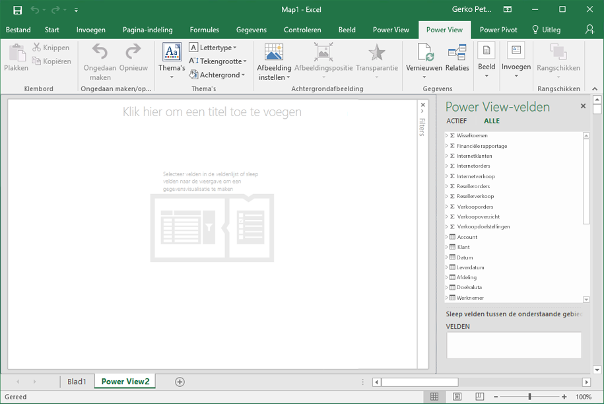Screen dimensions: 604x404
Task: Click the Opnieuw redo arrow in ribbon
Action: [x=133, y=52]
